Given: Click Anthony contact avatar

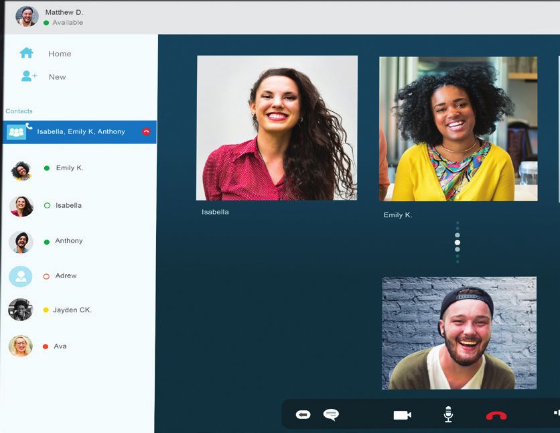Looking at the screenshot, I should [x=21, y=242].
